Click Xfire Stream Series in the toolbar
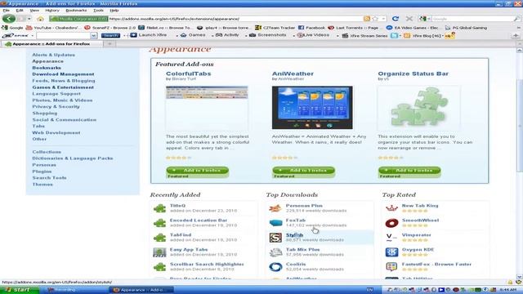 (365, 35)
